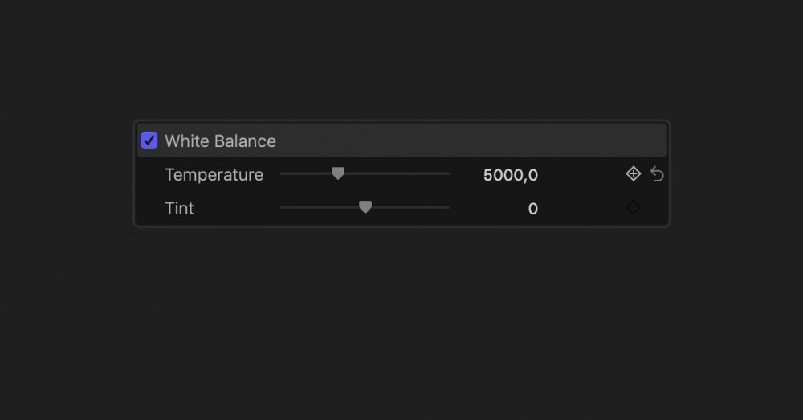Click the Tint slider track right of the handle
The image size is (803, 420).
tap(410, 207)
